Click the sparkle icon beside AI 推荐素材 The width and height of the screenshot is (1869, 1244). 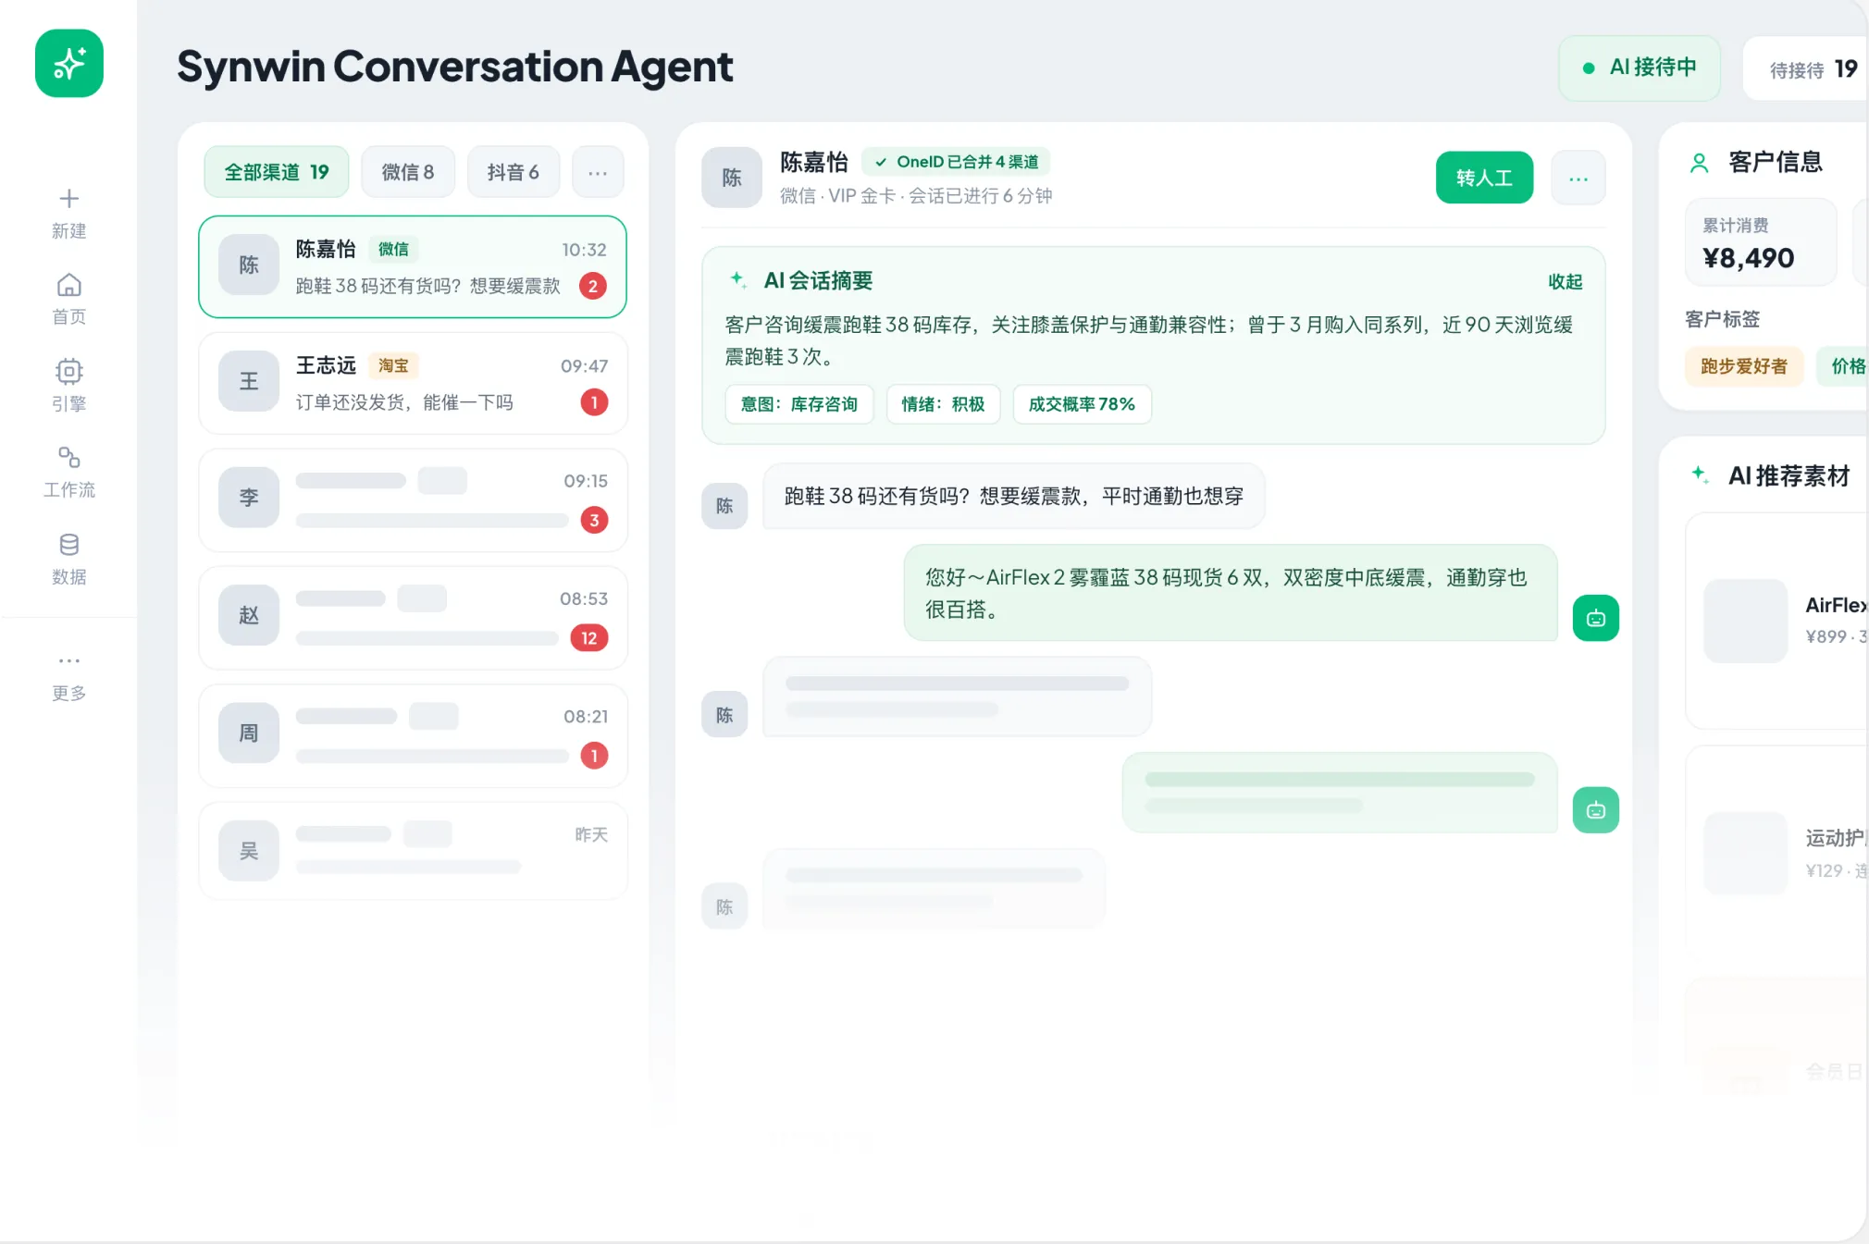1701,474
